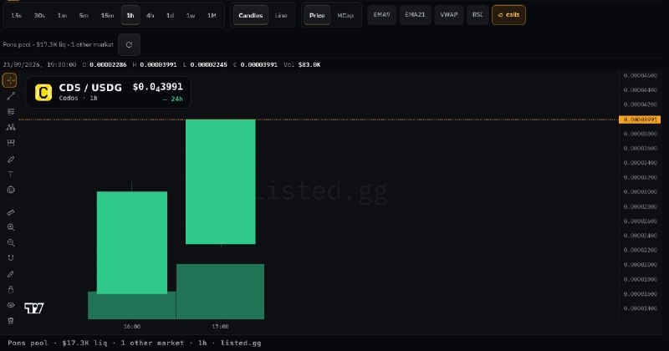
Task: Refresh the pool with reload icon
Action: tap(129, 45)
